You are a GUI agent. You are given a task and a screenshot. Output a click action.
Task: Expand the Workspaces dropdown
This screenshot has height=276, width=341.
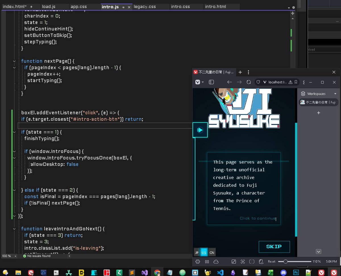(x=335, y=94)
